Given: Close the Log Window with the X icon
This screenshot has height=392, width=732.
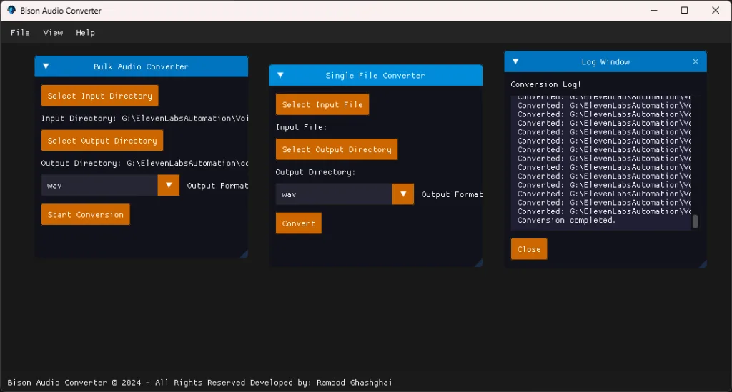Looking at the screenshot, I should click(696, 61).
